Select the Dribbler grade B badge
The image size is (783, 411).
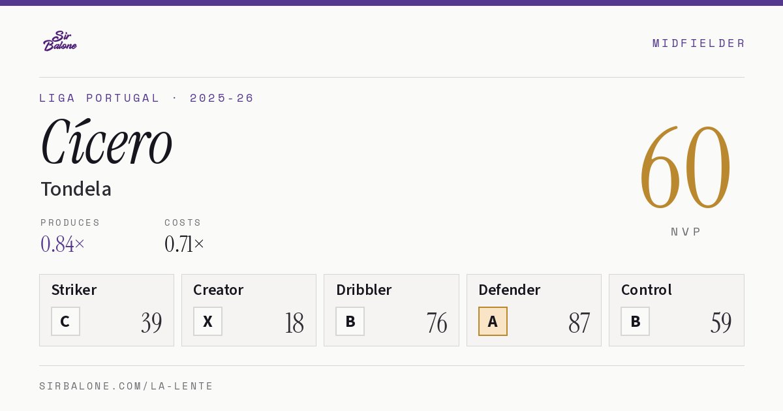pos(350,321)
